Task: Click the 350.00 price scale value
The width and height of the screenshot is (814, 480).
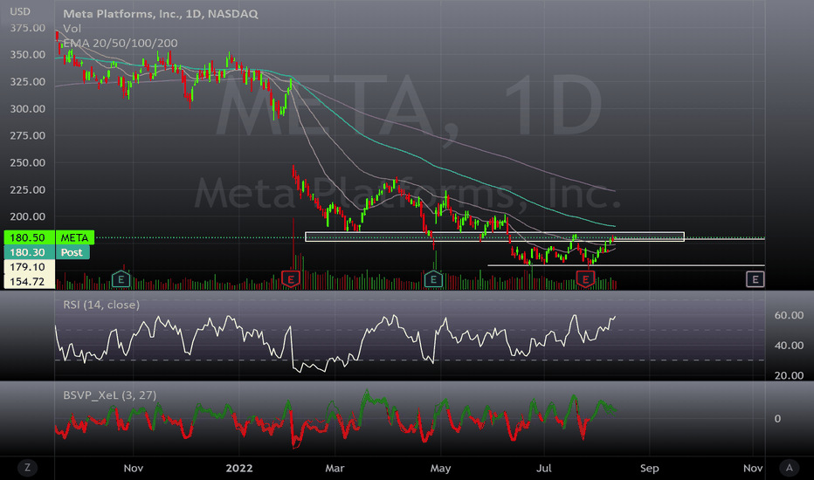Action: 28,54
